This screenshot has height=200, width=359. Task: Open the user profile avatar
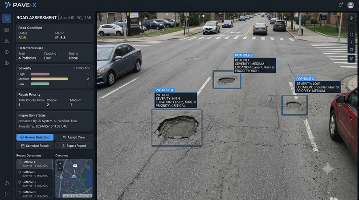coord(351,5)
